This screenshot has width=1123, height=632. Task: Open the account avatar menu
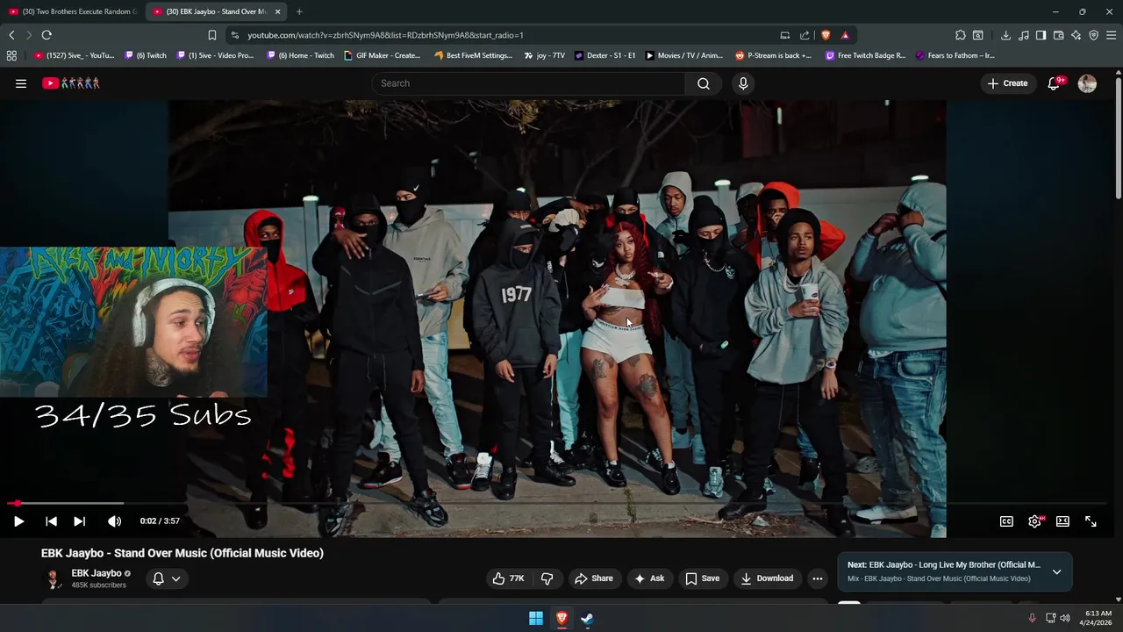[1087, 83]
